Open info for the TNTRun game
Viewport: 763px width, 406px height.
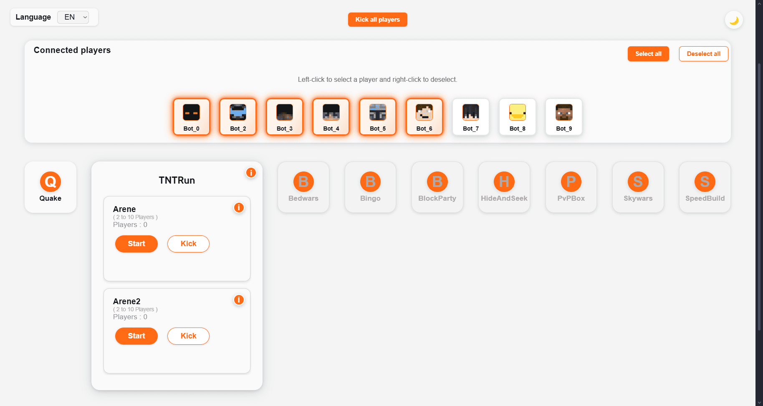point(251,172)
